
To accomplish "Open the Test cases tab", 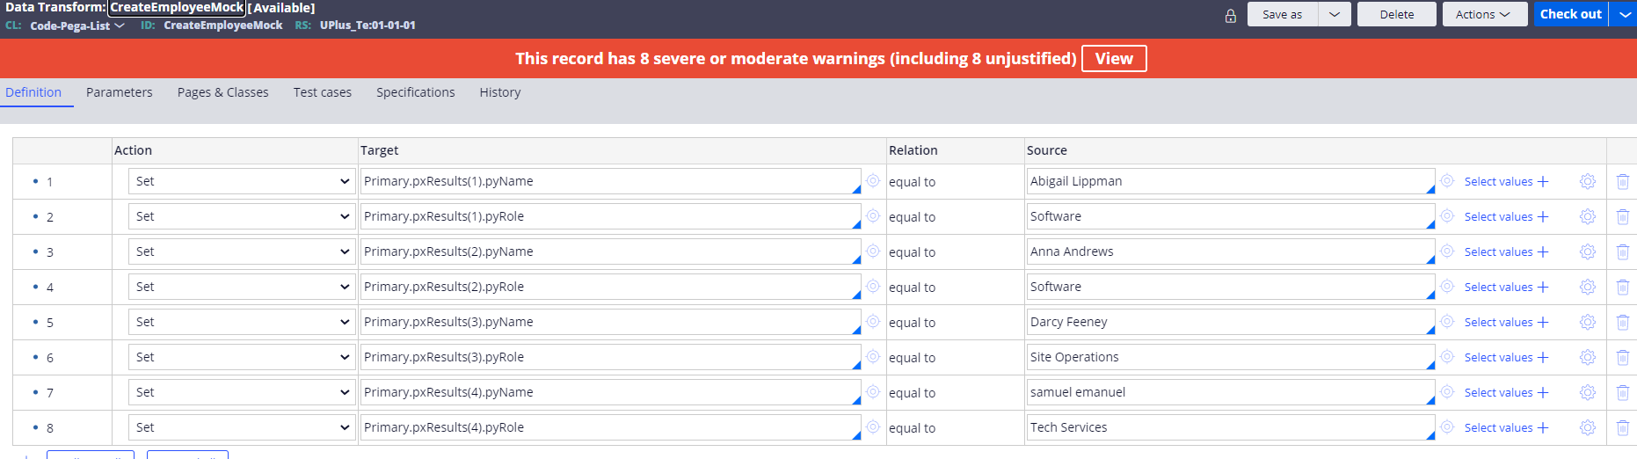I will pos(323,92).
